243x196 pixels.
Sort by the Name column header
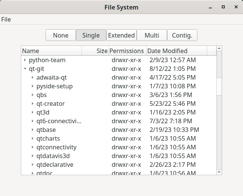[52, 51]
